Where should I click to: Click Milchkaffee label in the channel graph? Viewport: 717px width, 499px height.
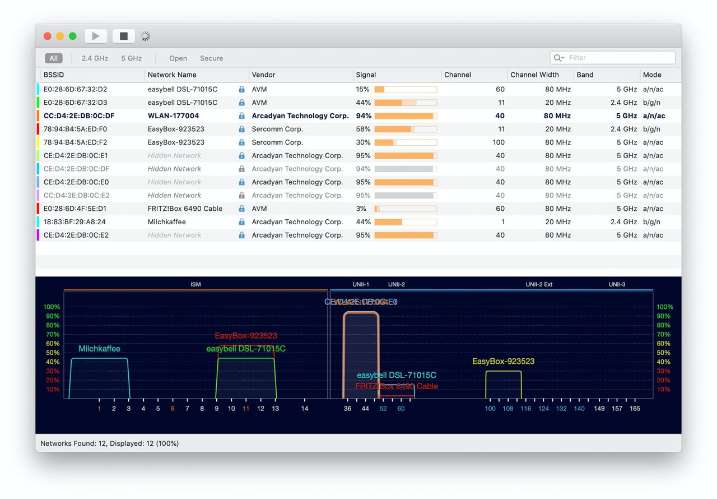[x=99, y=349]
